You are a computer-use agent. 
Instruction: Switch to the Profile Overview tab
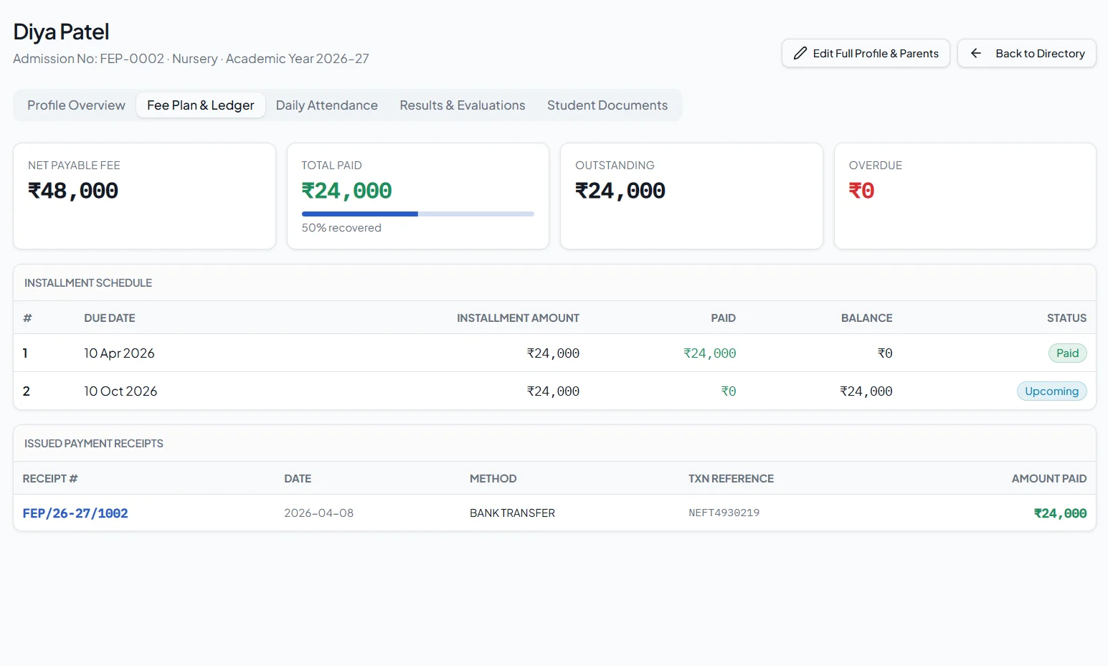76,105
